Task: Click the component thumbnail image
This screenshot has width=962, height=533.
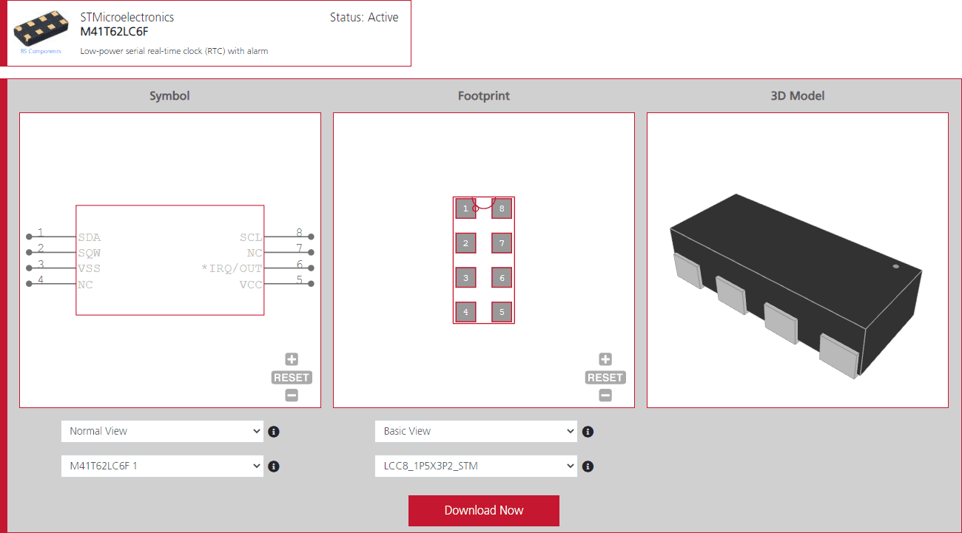Action: 41,28
